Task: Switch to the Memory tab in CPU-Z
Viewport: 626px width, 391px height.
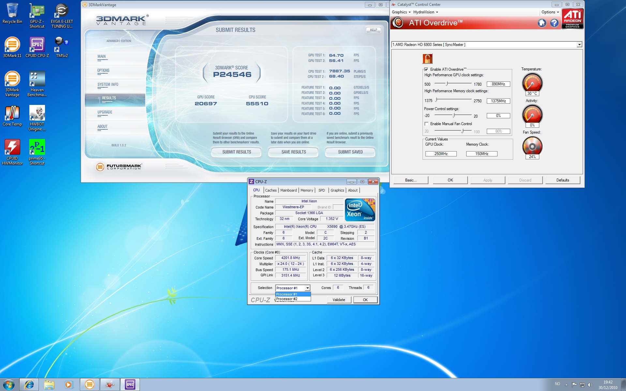Action: pyautogui.click(x=307, y=190)
